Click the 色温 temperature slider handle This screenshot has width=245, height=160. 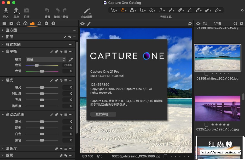(37, 65)
